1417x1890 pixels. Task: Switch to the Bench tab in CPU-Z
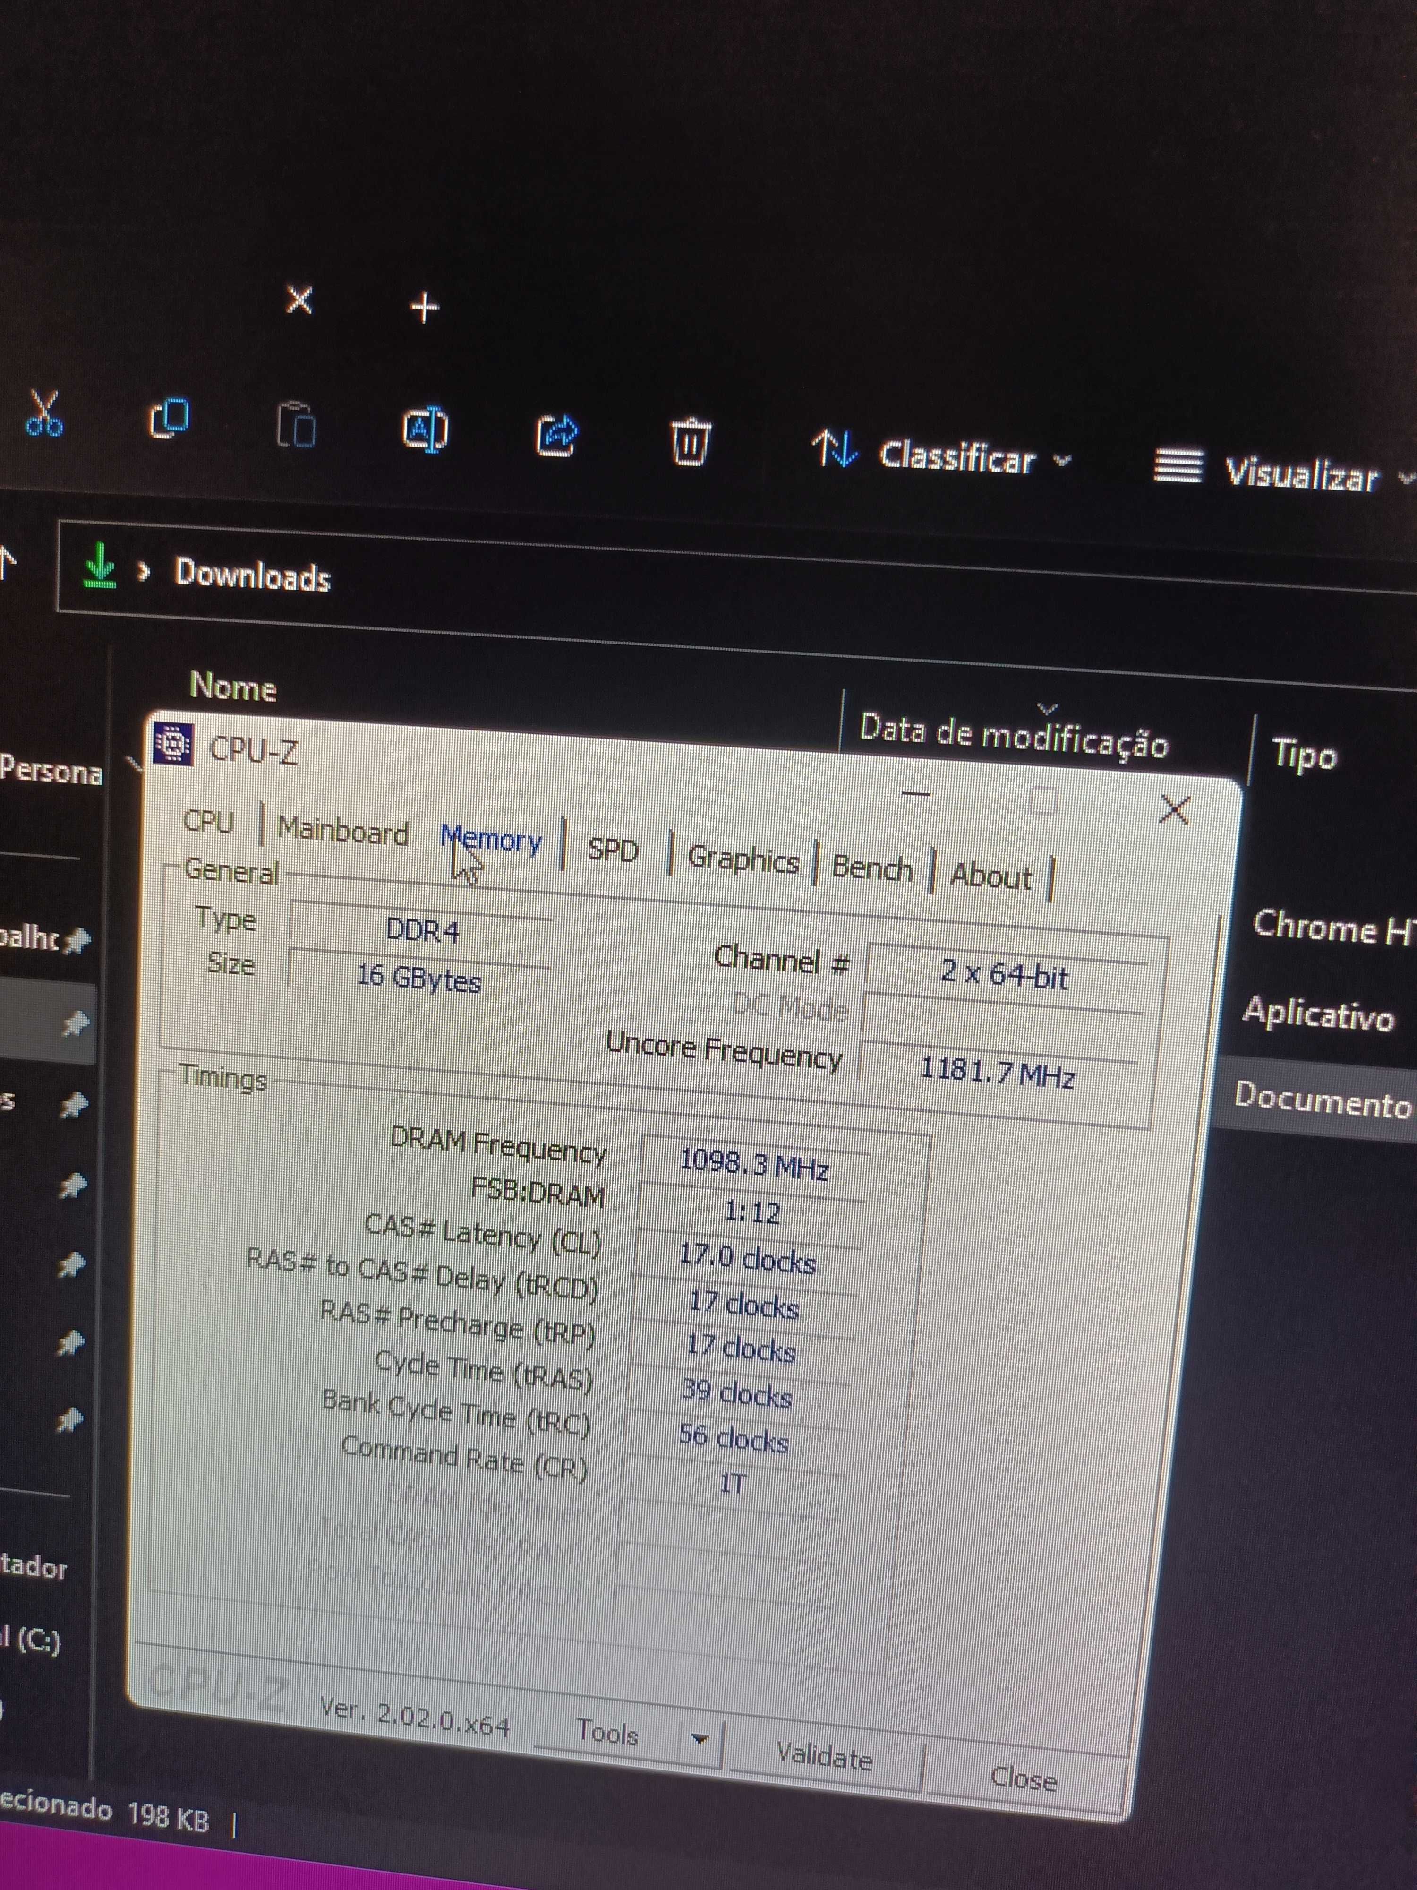tap(872, 868)
